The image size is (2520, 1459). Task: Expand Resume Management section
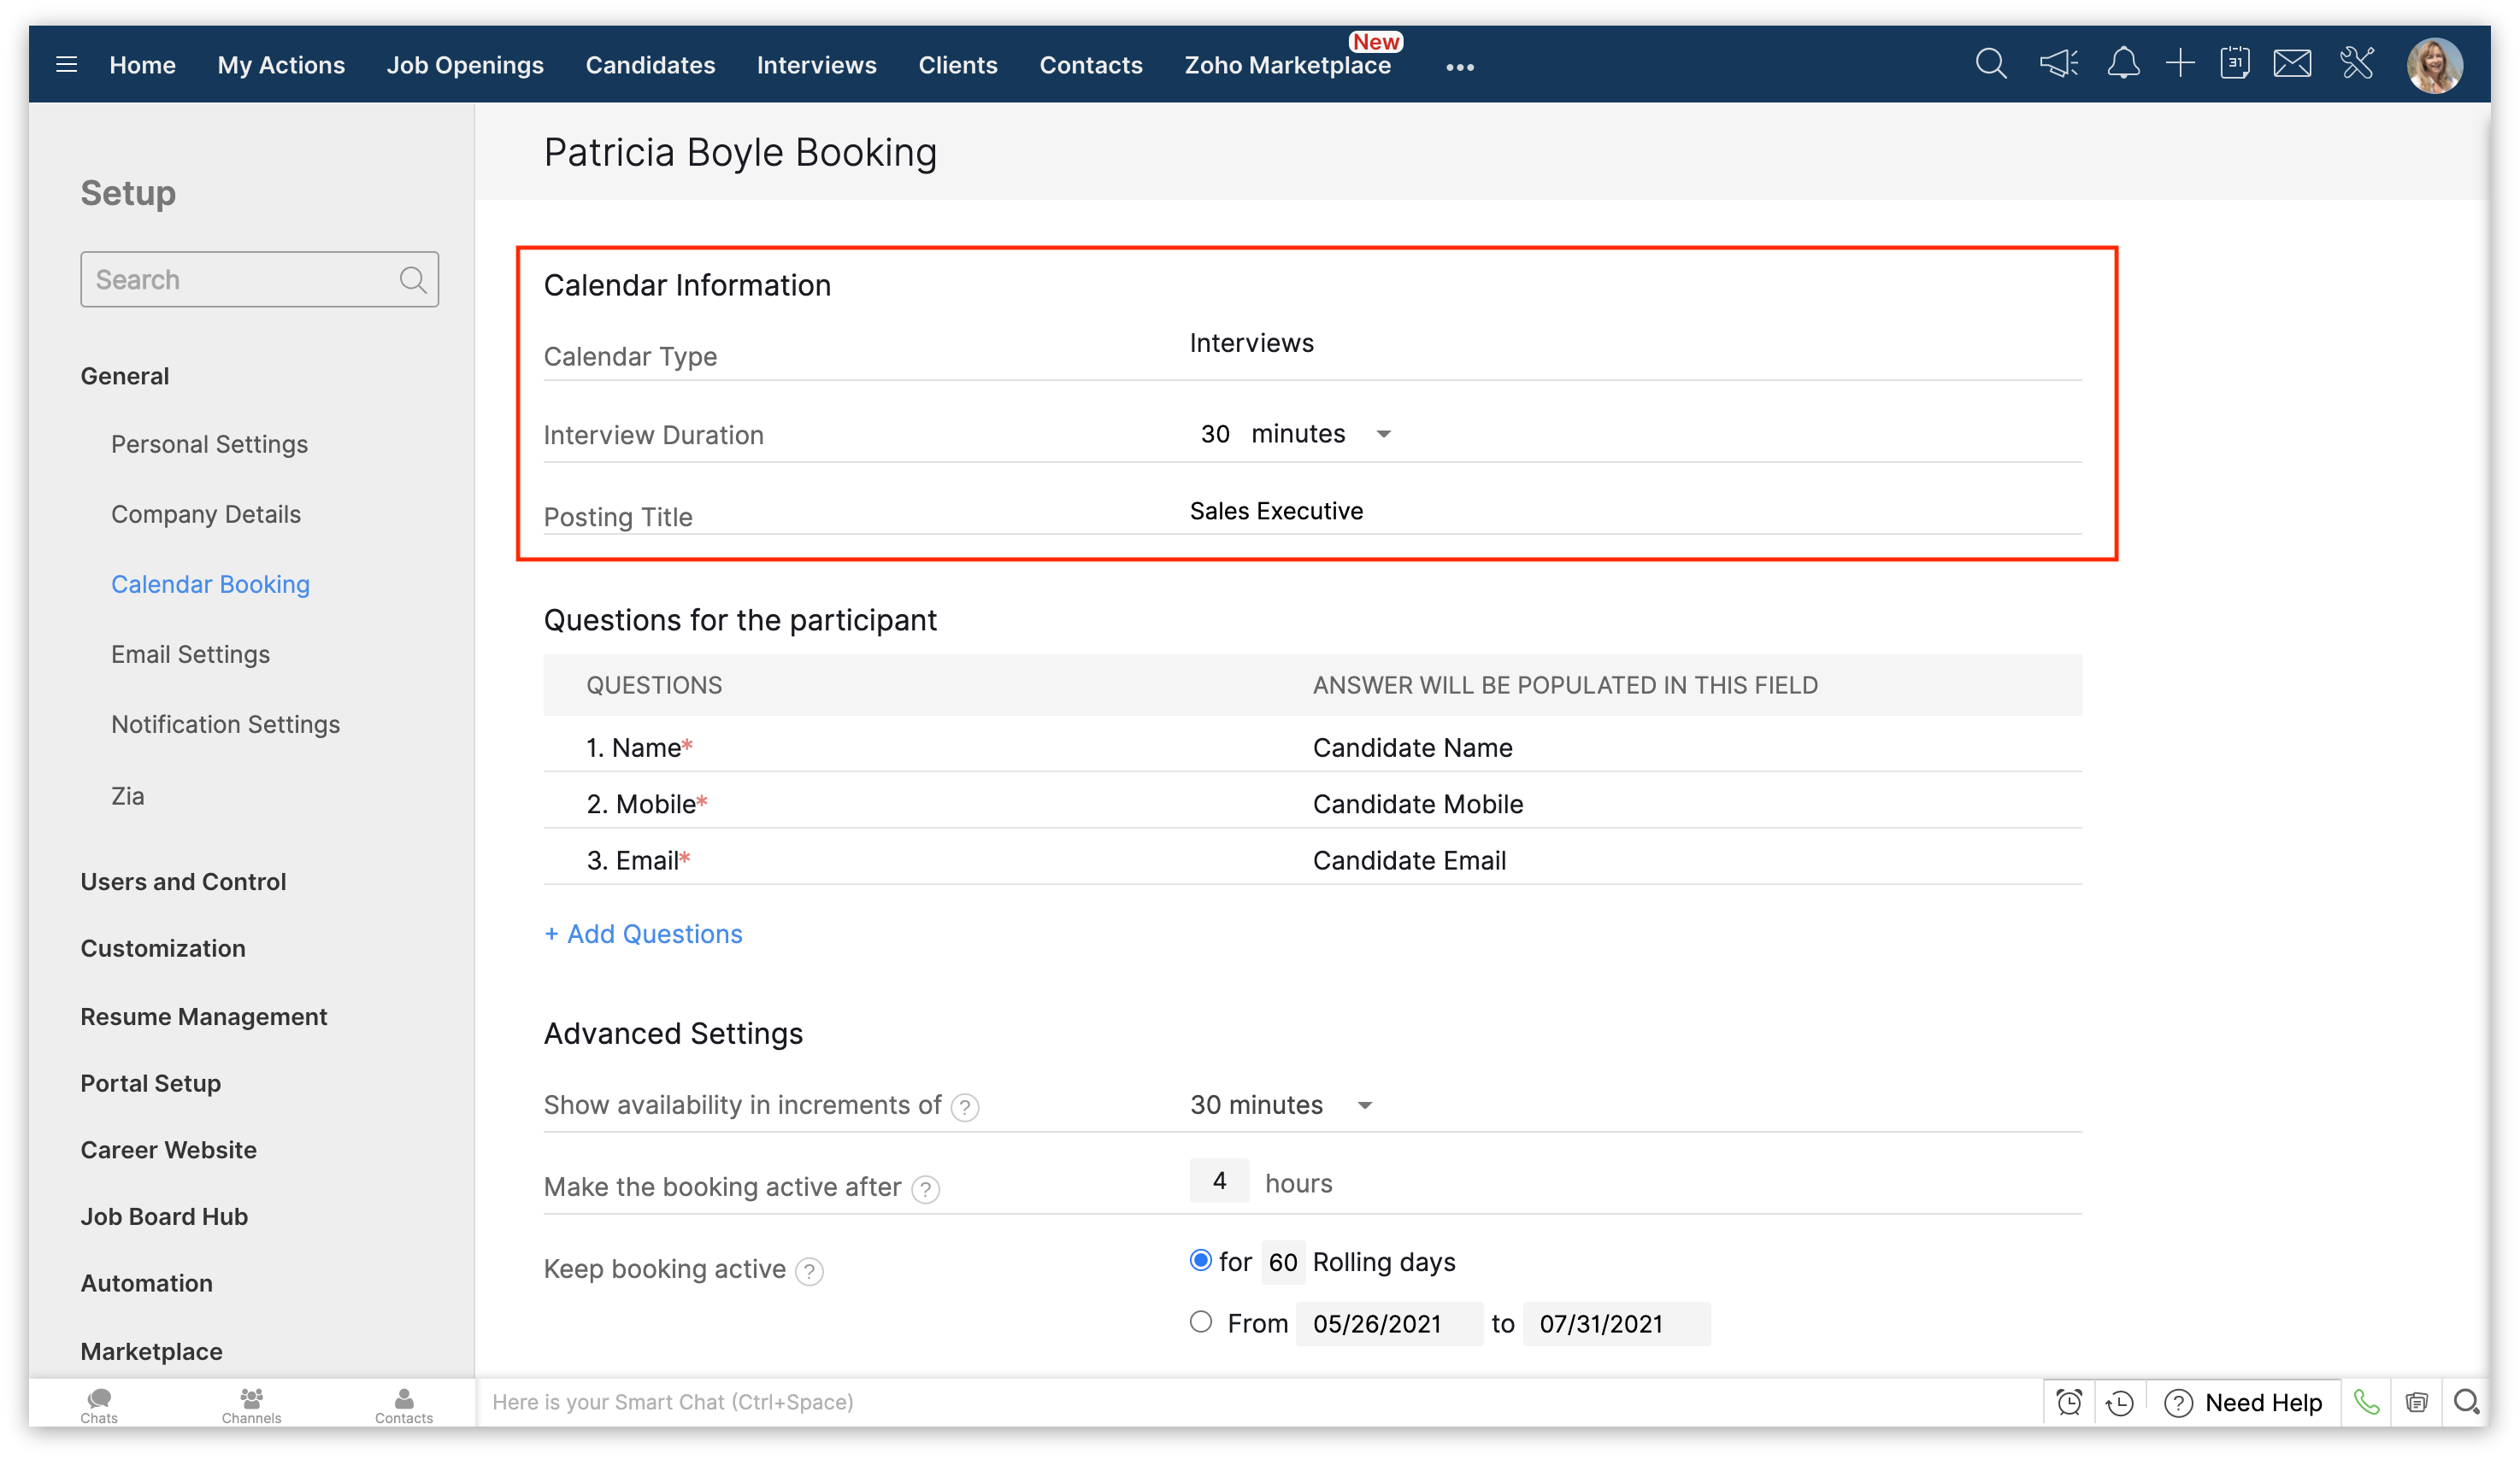click(203, 1016)
